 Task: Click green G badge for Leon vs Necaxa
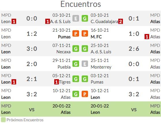pyautogui.click(x=76, y=48)
